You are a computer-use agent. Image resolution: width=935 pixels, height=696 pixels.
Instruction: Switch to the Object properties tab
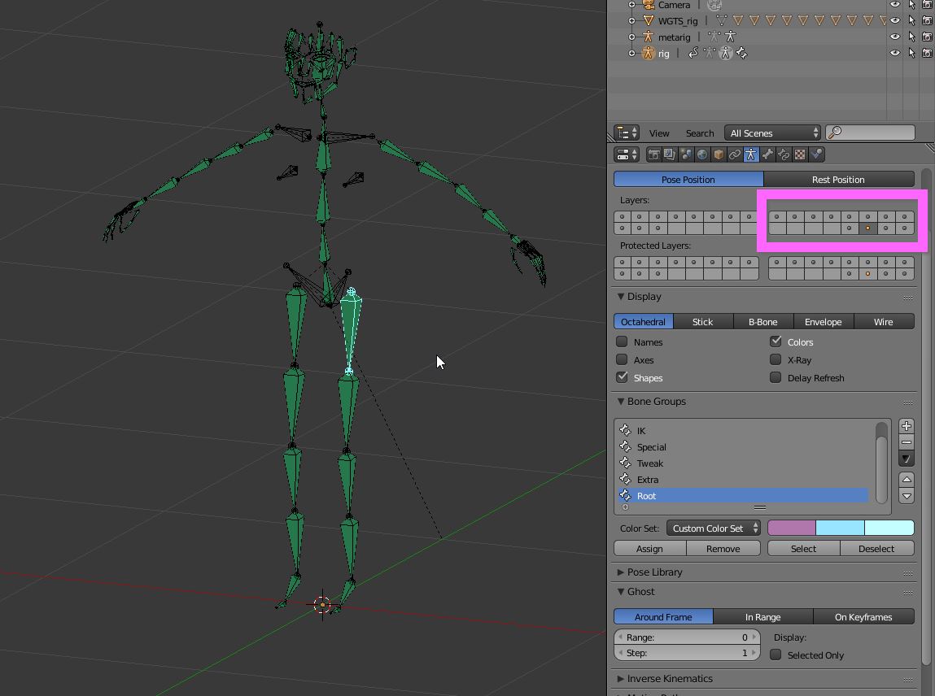[x=719, y=154]
